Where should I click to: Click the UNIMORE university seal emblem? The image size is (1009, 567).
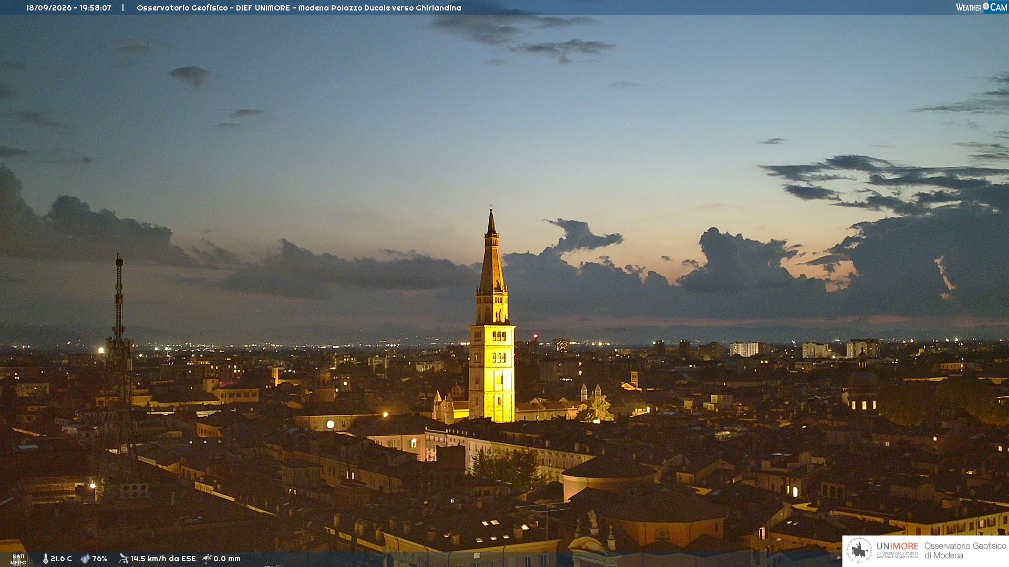[x=859, y=550]
